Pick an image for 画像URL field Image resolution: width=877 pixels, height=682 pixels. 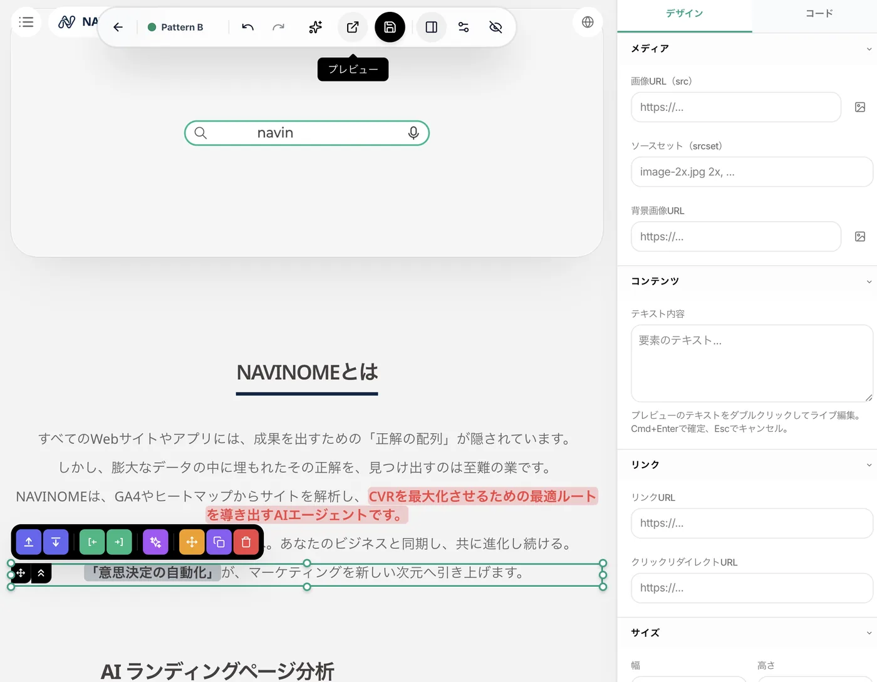click(860, 107)
